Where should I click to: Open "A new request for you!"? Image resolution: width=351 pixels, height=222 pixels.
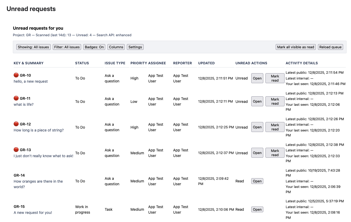(33, 213)
